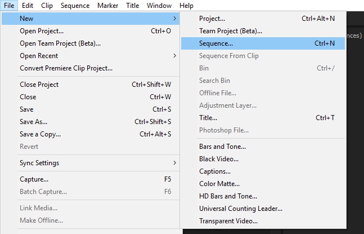Image resolution: width=364 pixels, height=234 pixels.
Task: Select Capture... from the File menu
Action: pyautogui.click(x=34, y=179)
